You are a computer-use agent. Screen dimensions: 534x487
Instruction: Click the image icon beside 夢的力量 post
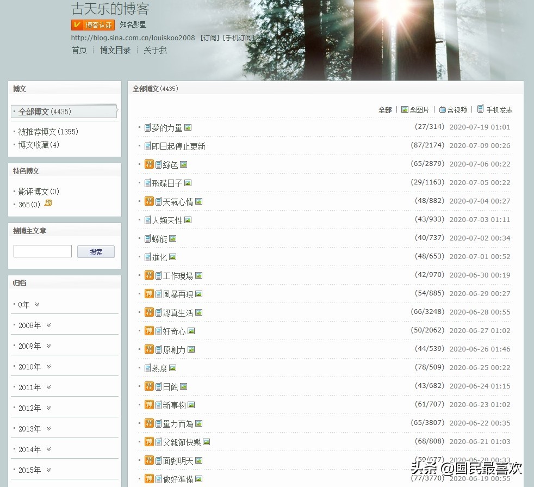click(188, 127)
